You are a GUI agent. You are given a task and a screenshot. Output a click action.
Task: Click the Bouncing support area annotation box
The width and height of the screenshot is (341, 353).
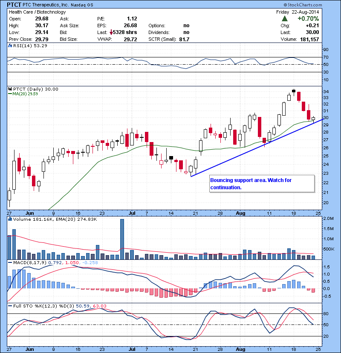(262, 184)
